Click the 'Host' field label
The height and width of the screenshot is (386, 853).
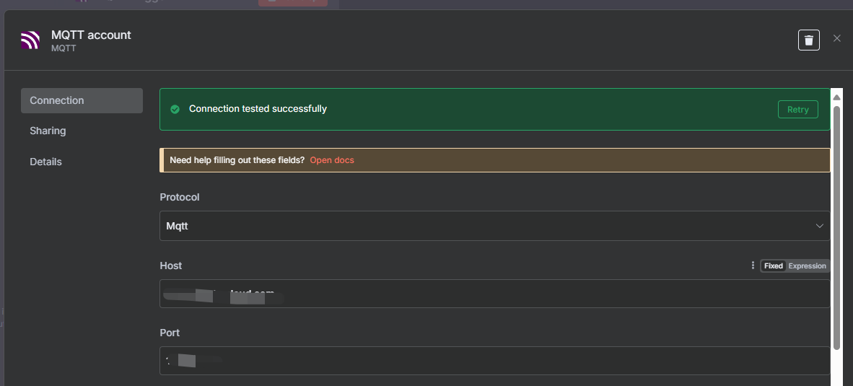coord(171,266)
